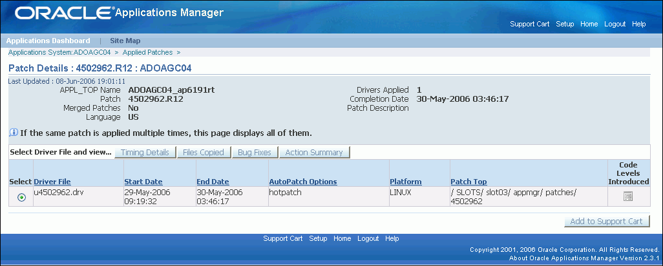View Bug Fixes for the driver
This screenshot has width=663, height=266.
coord(255,152)
